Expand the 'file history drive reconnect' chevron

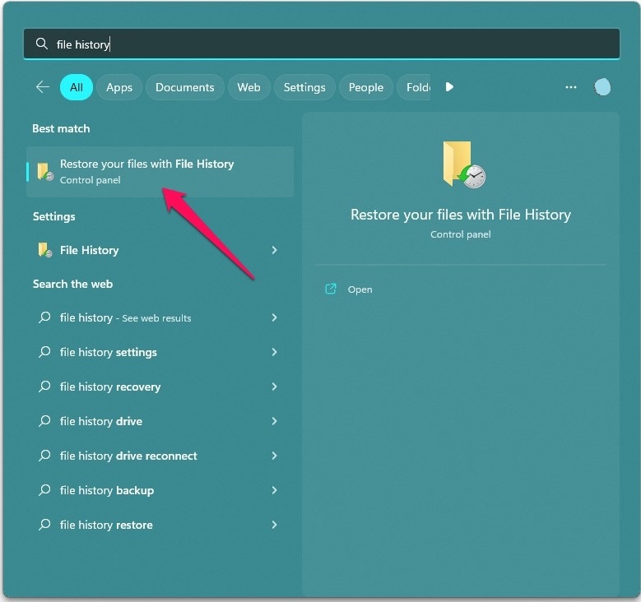[x=274, y=456]
